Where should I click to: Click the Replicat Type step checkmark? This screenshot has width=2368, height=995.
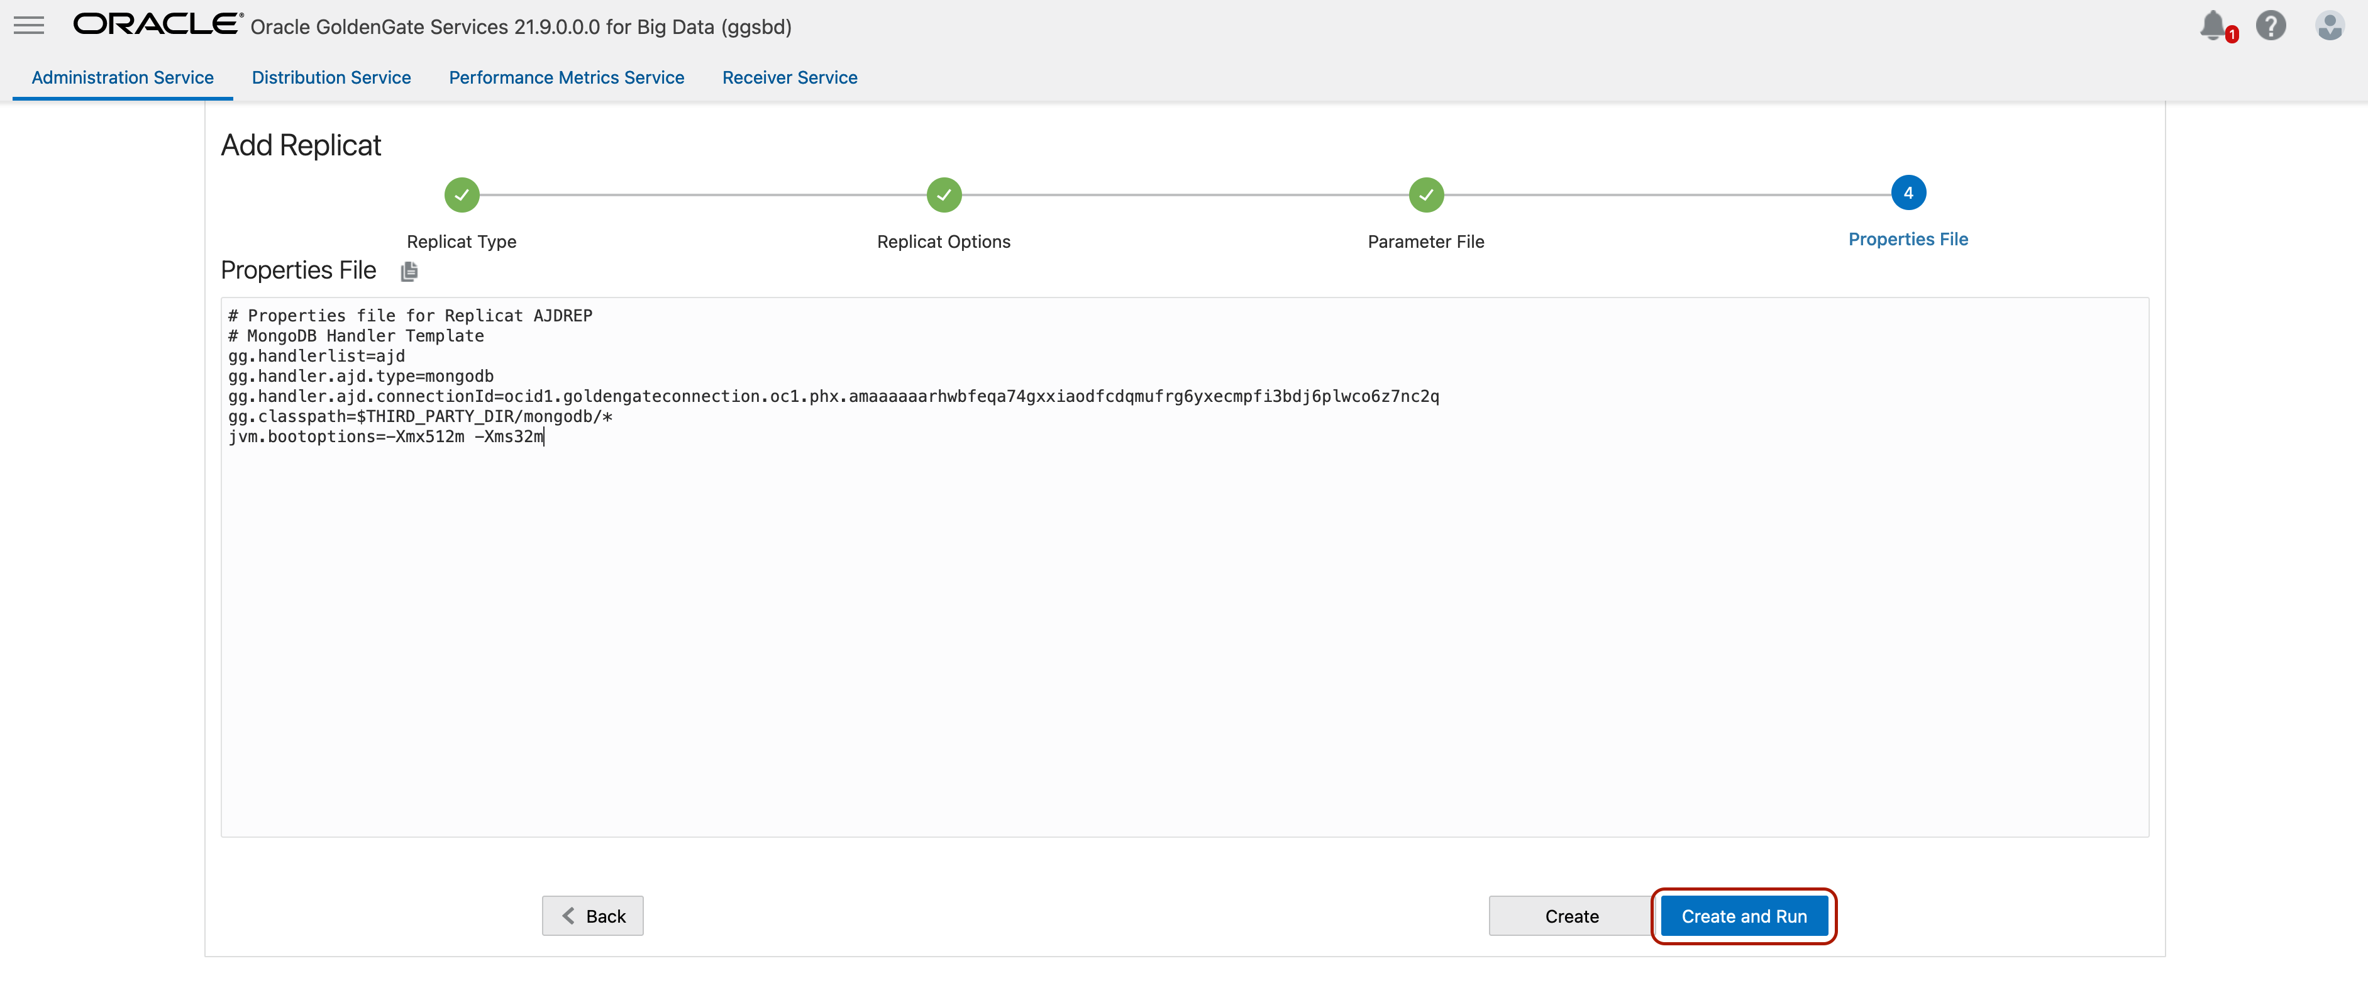point(462,195)
